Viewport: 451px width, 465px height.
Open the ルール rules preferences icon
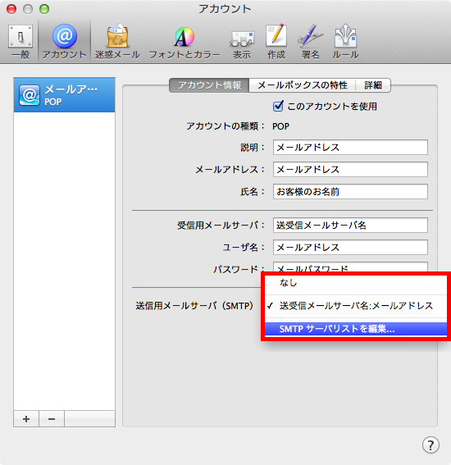(x=345, y=42)
